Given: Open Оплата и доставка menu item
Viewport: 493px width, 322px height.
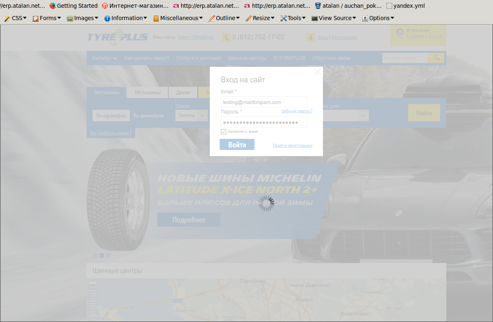Looking at the screenshot, I should (x=198, y=58).
